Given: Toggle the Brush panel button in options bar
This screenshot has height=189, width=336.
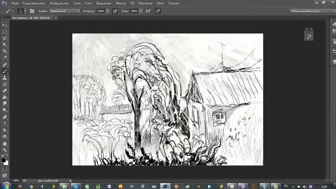Looking at the screenshot, I should pyautogui.click(x=32, y=11).
